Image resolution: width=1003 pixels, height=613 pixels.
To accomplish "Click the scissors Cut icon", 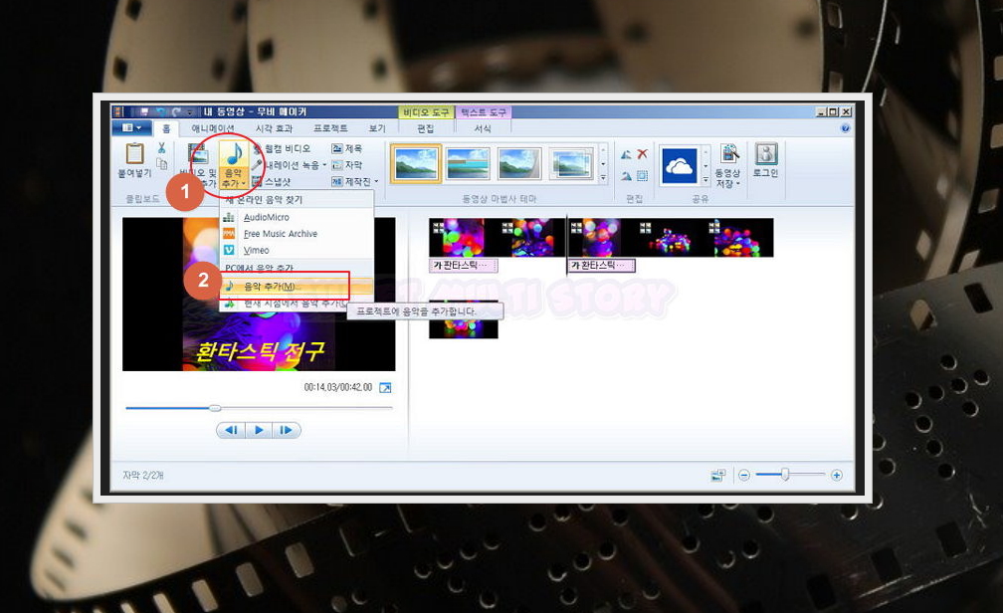I will [x=162, y=148].
